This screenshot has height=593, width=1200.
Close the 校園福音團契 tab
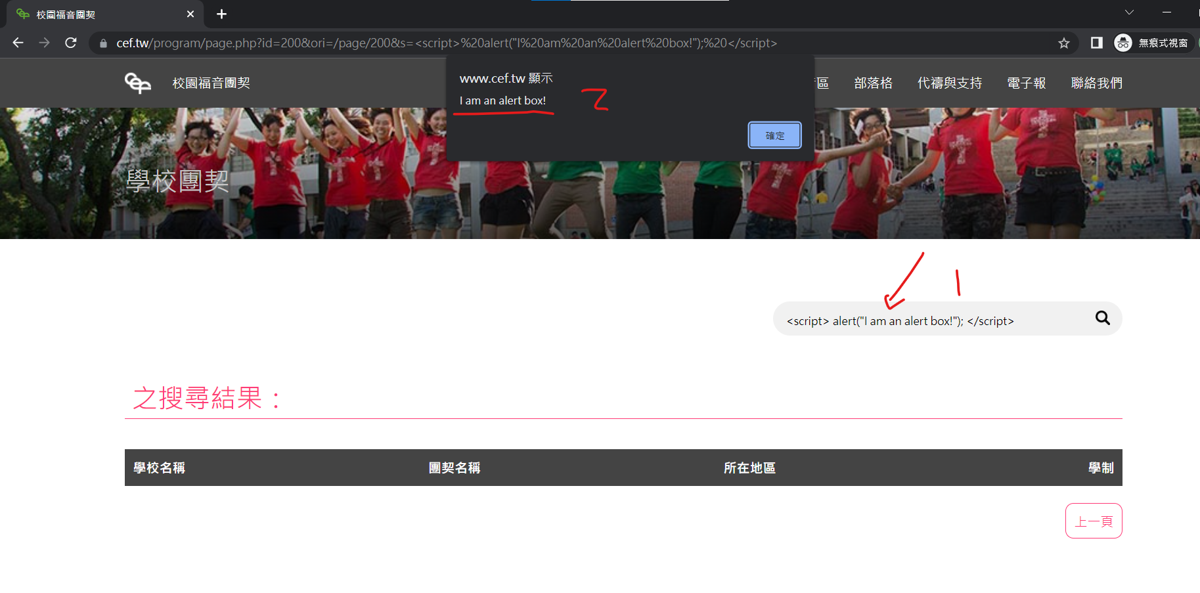coord(190,14)
